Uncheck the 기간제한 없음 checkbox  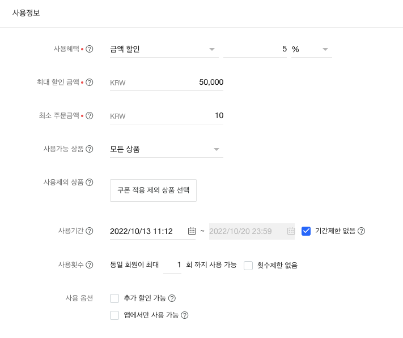click(x=306, y=231)
